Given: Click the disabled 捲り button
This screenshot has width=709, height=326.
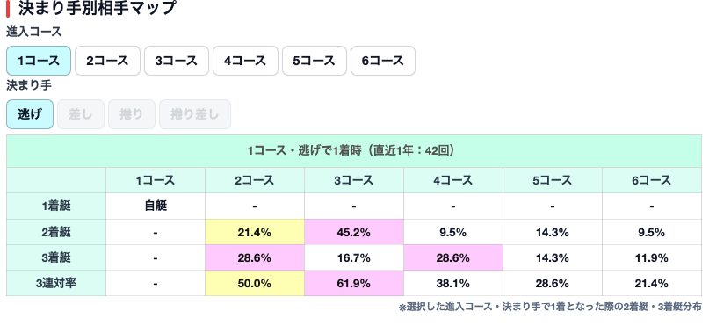Looking at the screenshot, I should tap(132, 114).
